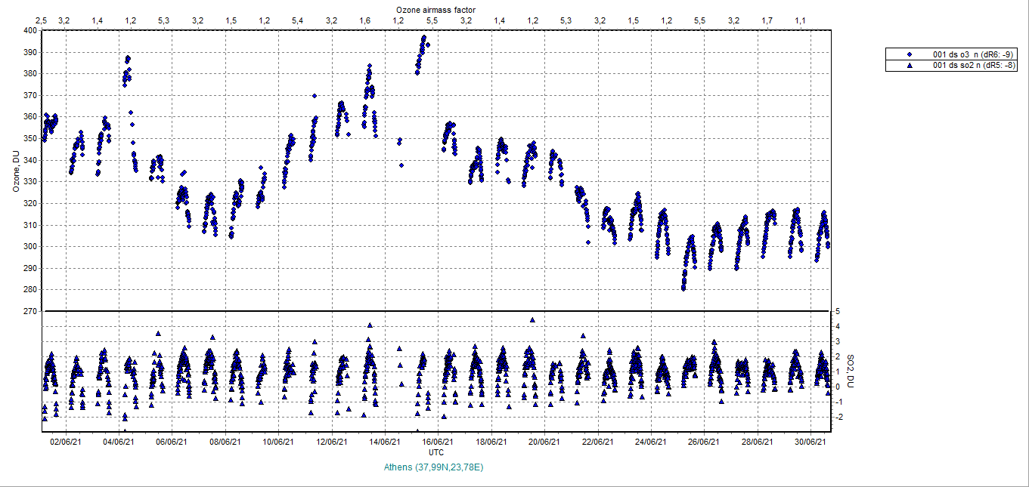The width and height of the screenshot is (1029, 487).
Task: Click the 5,4 airmass factor label
Action: [297, 20]
